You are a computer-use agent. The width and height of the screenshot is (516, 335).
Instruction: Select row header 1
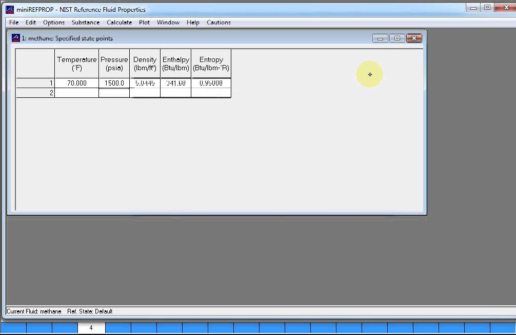(35, 83)
